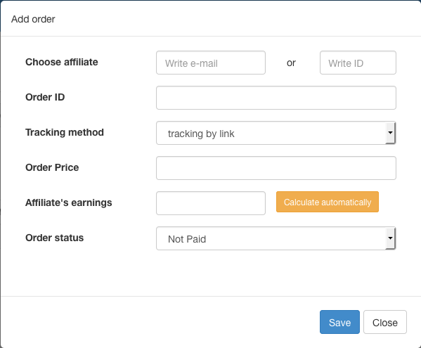
Task: Focus the Order Price input box
Action: coord(276,168)
